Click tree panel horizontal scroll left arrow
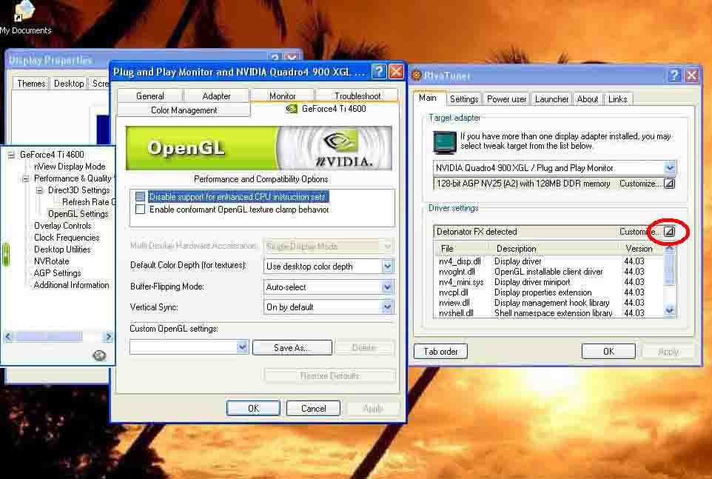Image resolution: width=712 pixels, height=479 pixels. (x=7, y=336)
